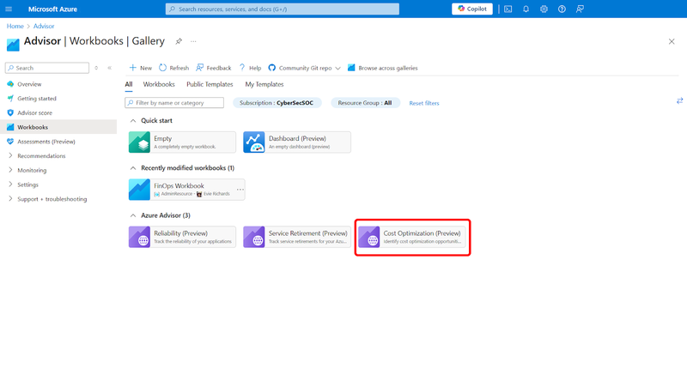The height and width of the screenshot is (387, 687).
Task: Click the Microsoft Azure logo text
Action: pos(52,9)
